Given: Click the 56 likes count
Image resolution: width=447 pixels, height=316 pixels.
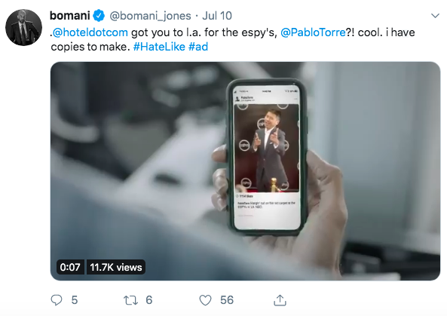Looking at the screenshot, I should coord(227,300).
